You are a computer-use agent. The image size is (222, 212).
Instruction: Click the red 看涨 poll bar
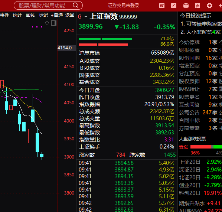[x=201, y=147]
